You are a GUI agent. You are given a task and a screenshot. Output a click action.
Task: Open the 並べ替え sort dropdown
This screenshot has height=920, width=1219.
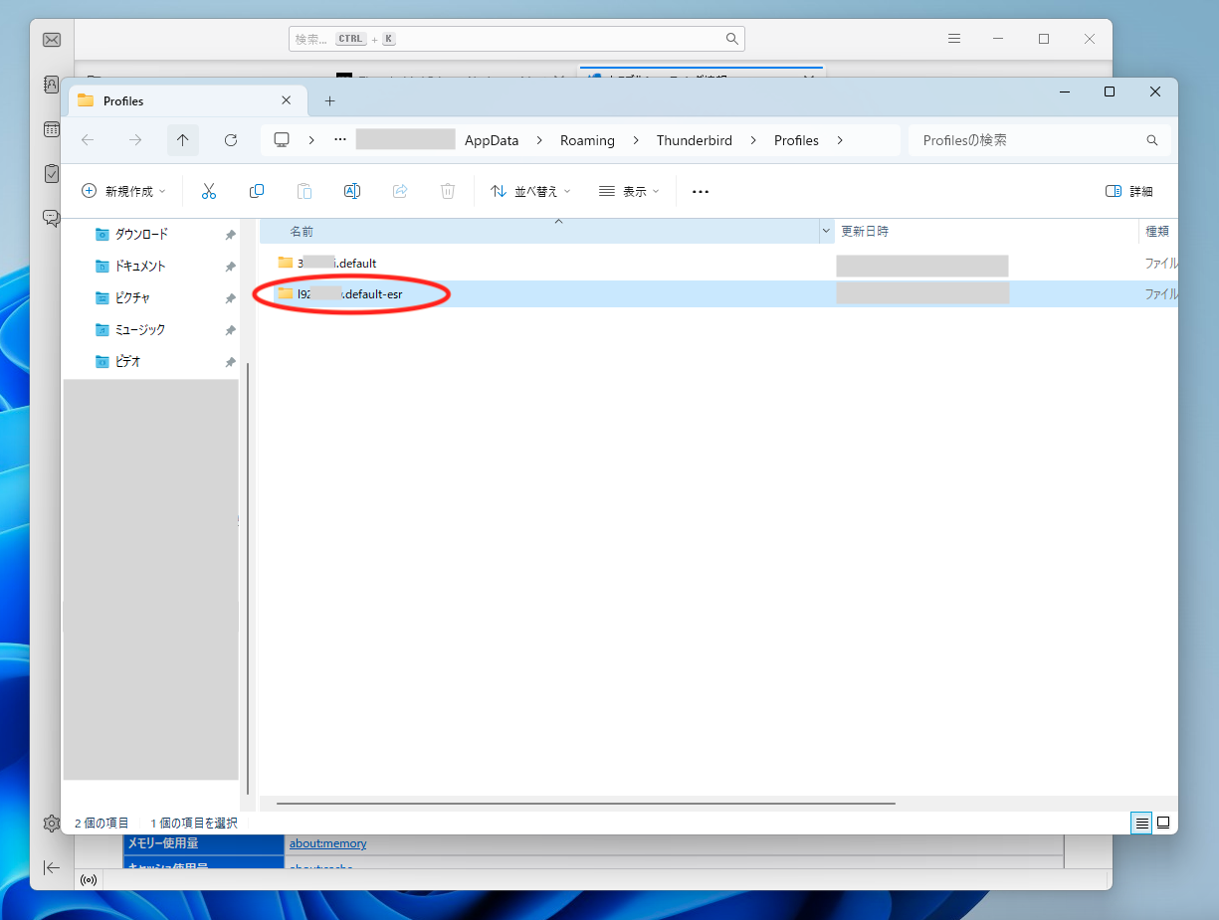[x=530, y=190]
